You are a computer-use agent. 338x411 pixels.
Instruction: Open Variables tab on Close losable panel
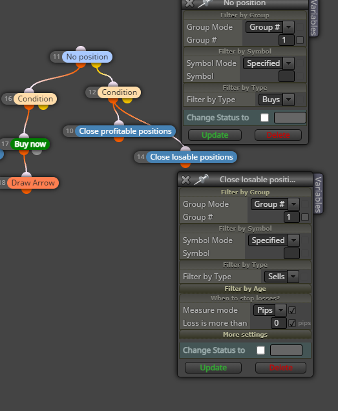pos(318,194)
